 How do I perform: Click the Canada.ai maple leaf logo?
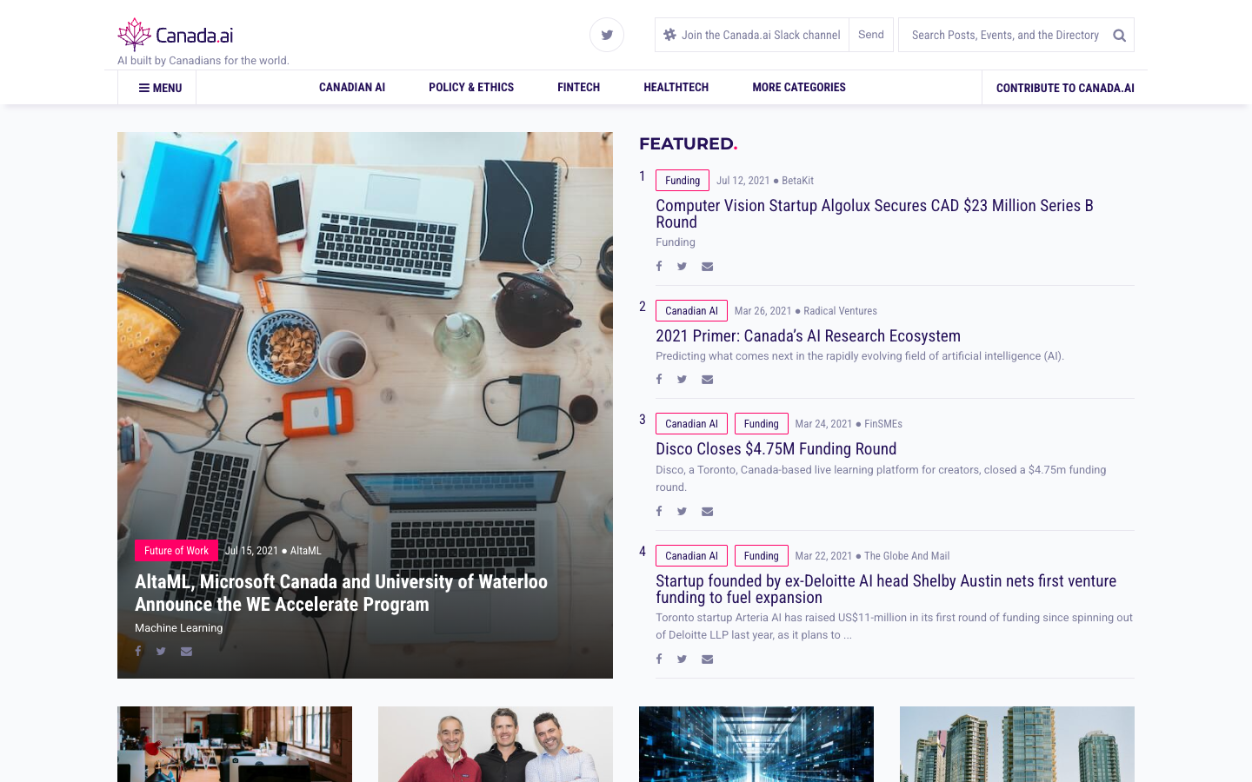coord(135,35)
